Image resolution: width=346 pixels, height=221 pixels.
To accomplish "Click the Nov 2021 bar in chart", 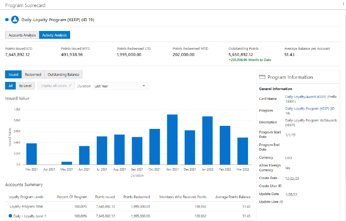I will [x=172, y=139].
